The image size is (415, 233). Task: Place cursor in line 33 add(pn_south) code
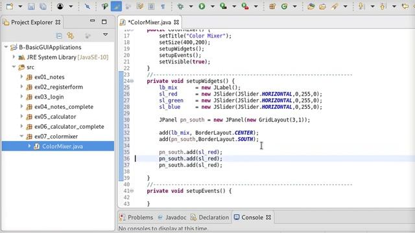[x=209, y=139]
